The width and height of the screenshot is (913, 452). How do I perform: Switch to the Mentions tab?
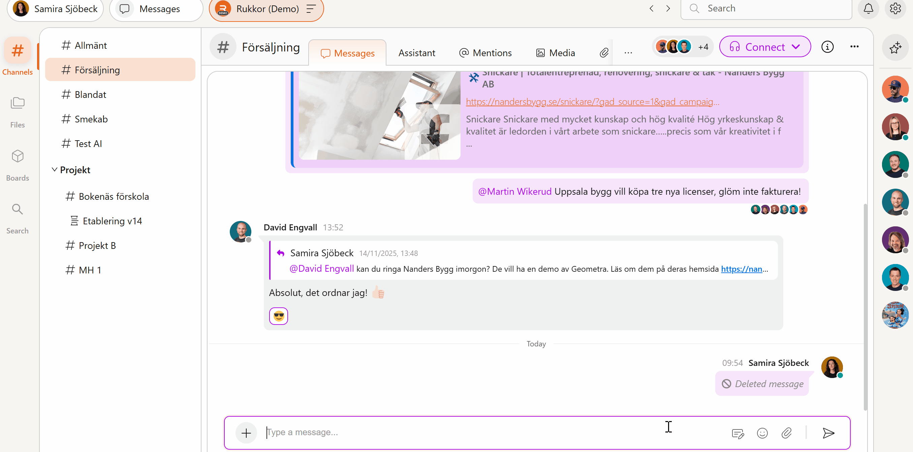[485, 53]
